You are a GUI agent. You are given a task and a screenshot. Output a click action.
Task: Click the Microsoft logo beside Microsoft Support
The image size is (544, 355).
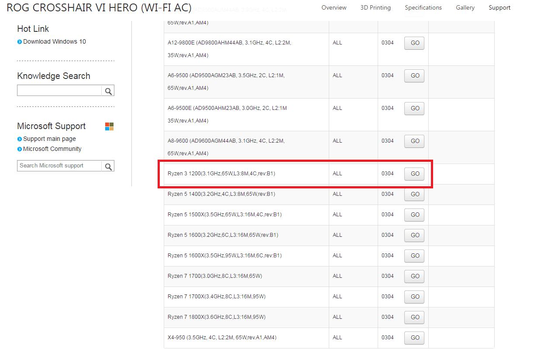(x=109, y=126)
